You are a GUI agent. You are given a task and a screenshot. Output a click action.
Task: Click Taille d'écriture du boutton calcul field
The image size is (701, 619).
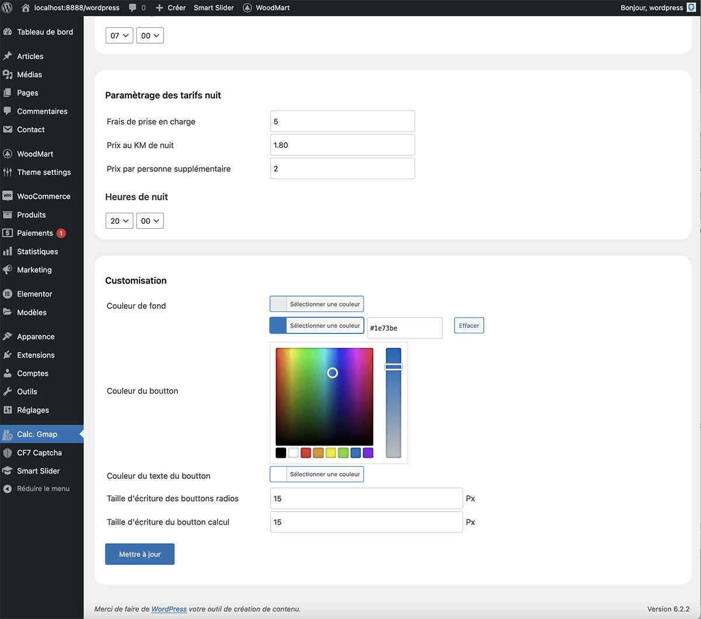tap(366, 522)
